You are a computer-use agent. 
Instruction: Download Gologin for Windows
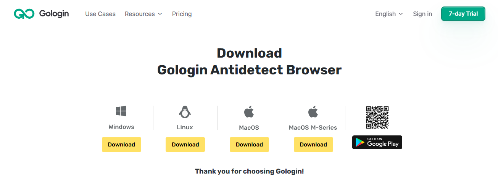[121, 145]
